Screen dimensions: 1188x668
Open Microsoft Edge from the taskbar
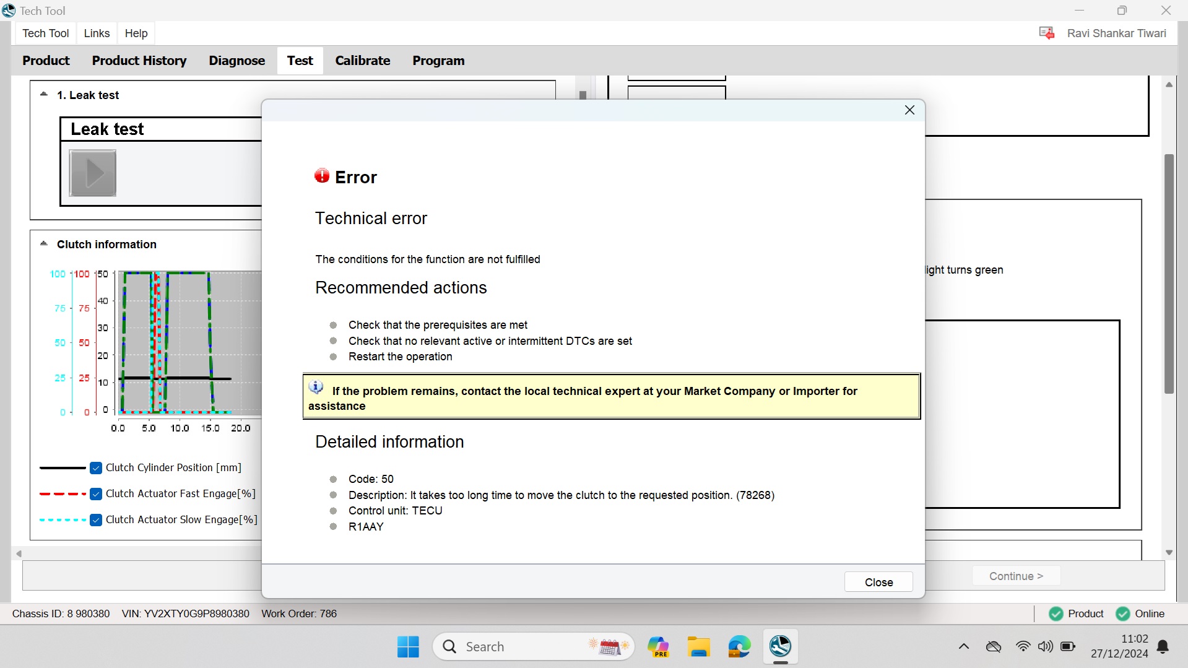point(739,647)
